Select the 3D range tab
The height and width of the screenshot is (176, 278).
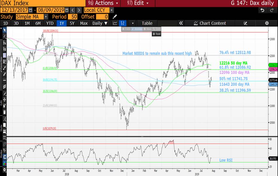tap(16, 23)
